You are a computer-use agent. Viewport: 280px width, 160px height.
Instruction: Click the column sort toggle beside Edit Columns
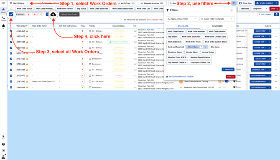coord(276,14)
